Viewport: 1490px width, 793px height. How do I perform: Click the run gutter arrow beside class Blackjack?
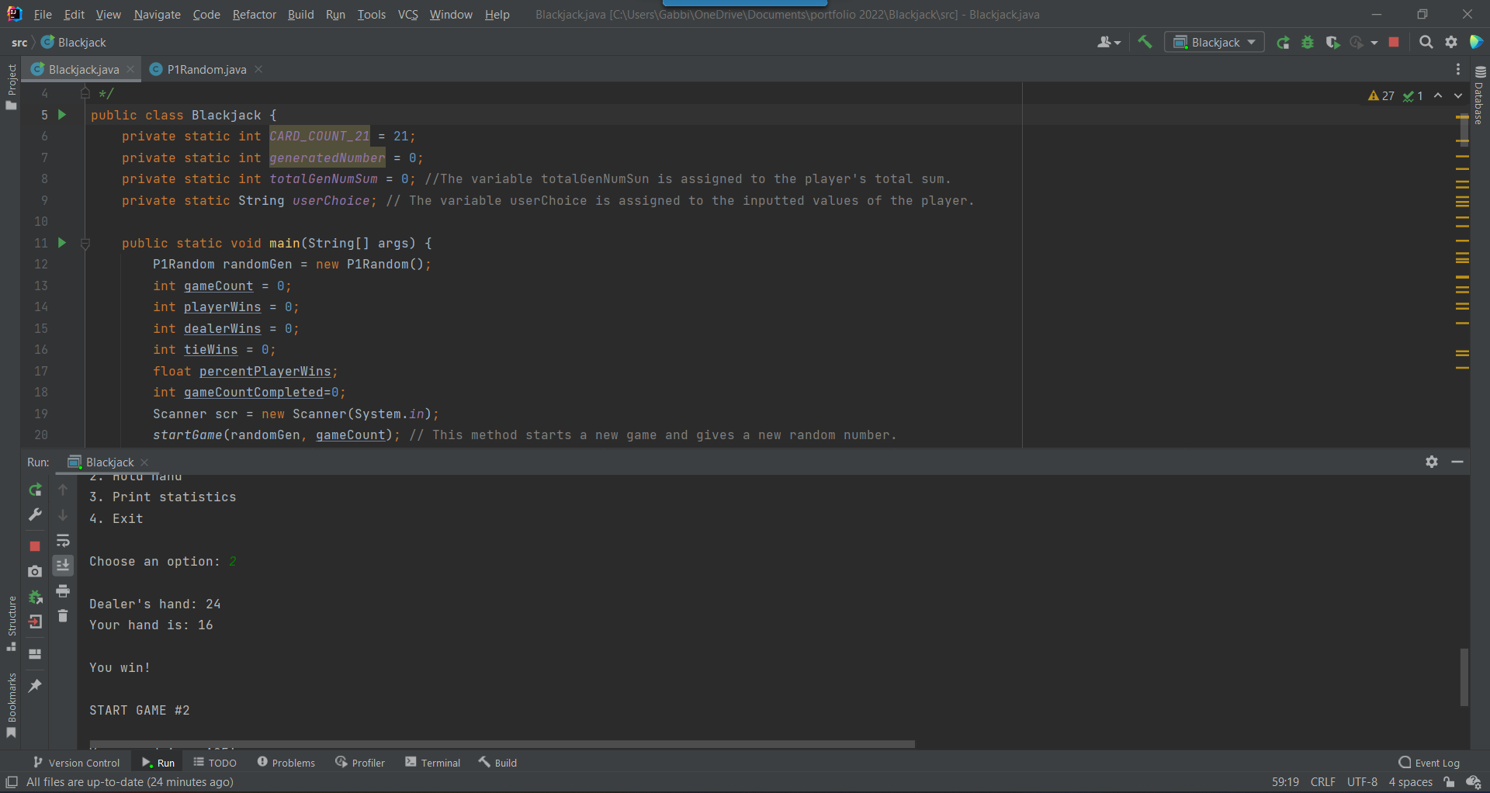[x=62, y=115]
